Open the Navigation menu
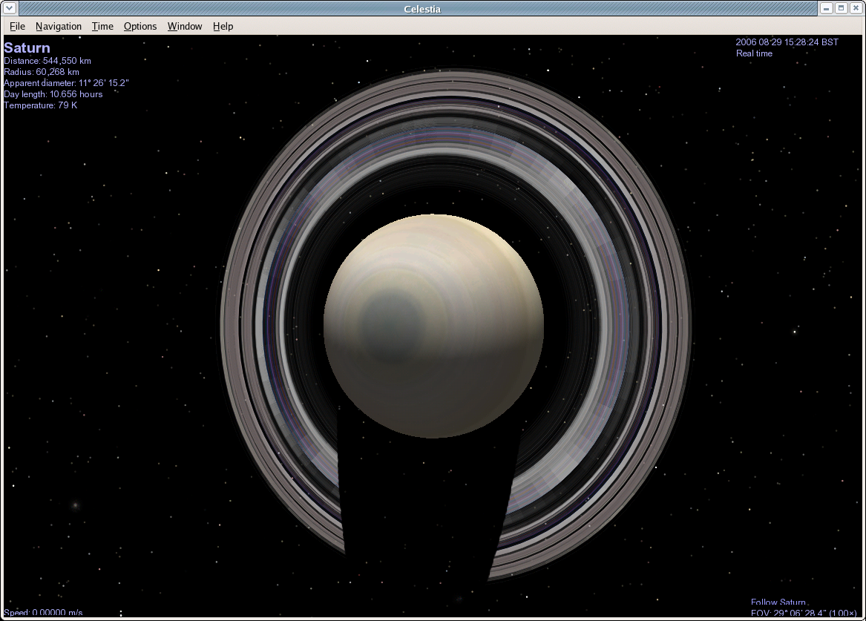The image size is (866, 621). (59, 26)
